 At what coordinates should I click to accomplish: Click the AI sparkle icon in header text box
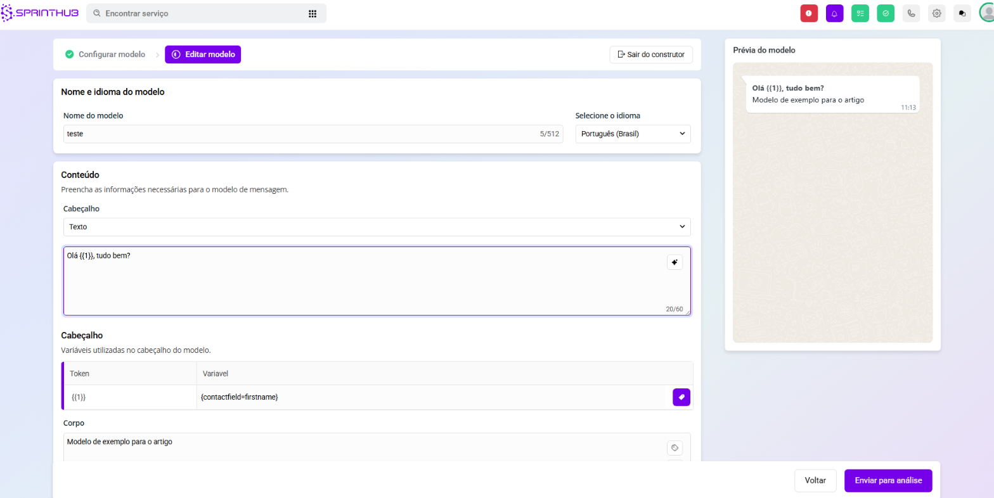click(x=674, y=262)
